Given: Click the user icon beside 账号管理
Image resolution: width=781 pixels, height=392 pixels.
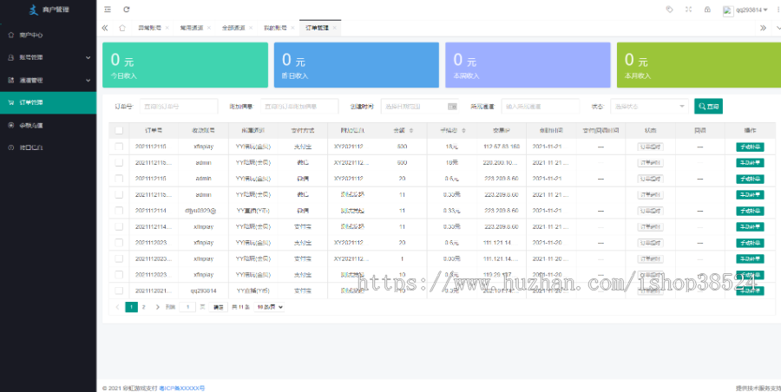Looking at the screenshot, I should (11, 57).
